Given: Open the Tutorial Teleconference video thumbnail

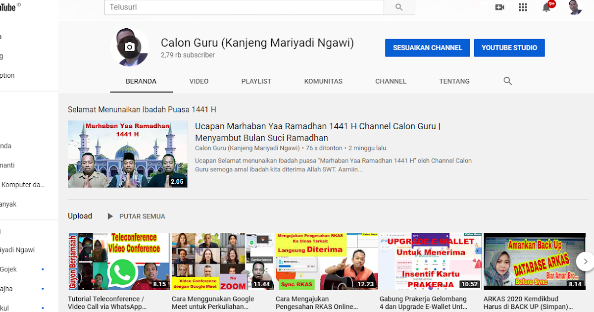Looking at the screenshot, I should (119, 261).
